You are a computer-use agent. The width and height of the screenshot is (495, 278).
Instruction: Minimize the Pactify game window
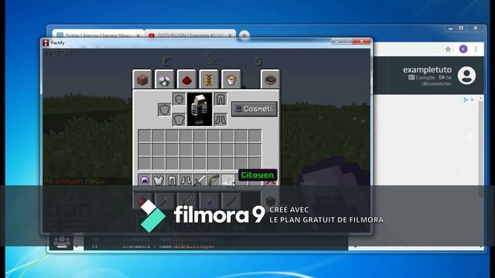337,41
